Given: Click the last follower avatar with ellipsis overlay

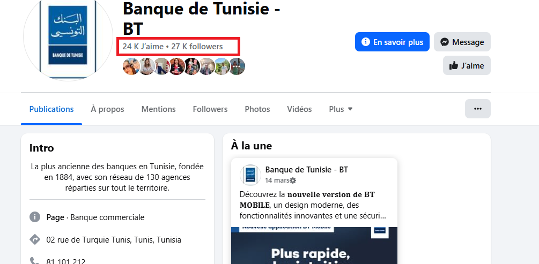Looking at the screenshot, I should pos(237,67).
